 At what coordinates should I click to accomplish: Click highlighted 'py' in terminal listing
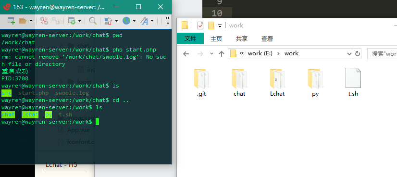[49, 114]
